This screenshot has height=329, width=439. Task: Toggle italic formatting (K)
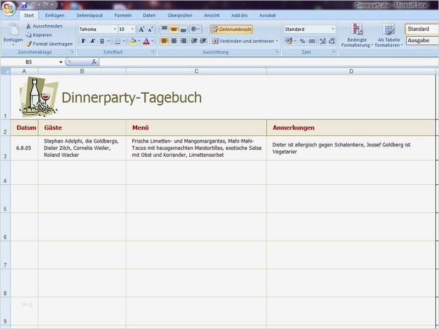[x=93, y=41]
